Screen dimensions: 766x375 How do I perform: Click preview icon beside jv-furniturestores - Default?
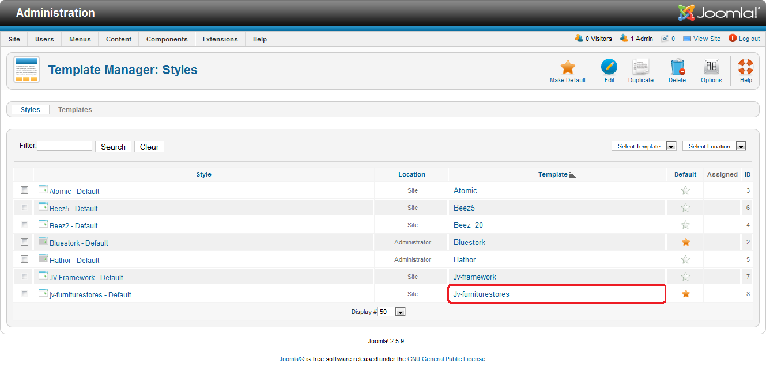point(43,293)
